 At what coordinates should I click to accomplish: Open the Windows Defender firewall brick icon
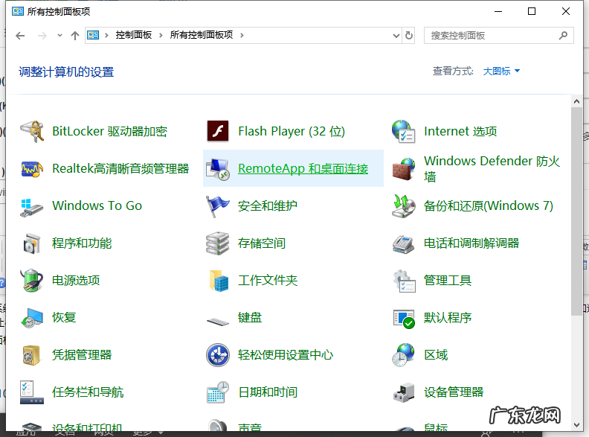pyautogui.click(x=403, y=169)
